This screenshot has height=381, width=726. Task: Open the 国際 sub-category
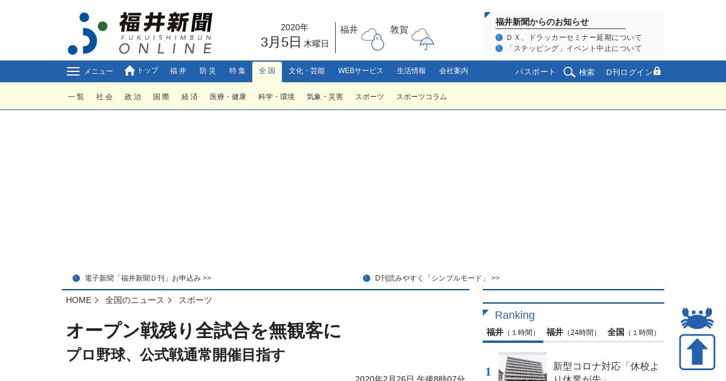click(x=162, y=97)
